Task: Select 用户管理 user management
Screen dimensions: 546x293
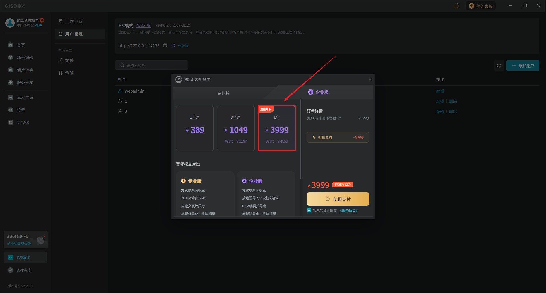Action: point(80,34)
